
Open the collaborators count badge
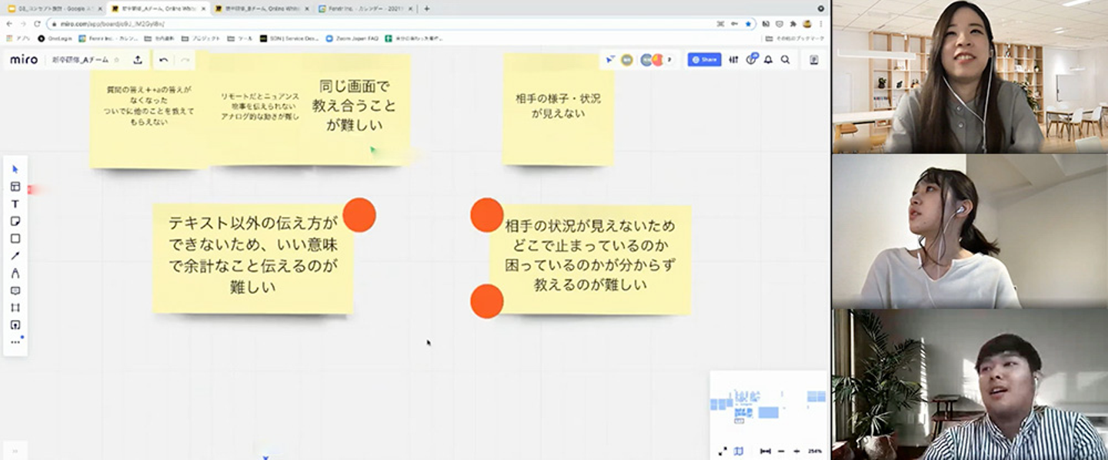(669, 59)
